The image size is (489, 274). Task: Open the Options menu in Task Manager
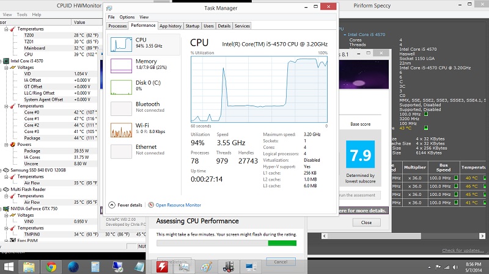pos(127,17)
